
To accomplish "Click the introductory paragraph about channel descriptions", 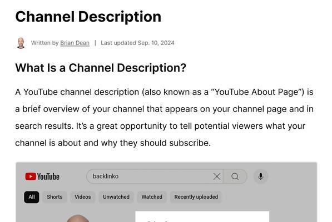I will [164, 118].
